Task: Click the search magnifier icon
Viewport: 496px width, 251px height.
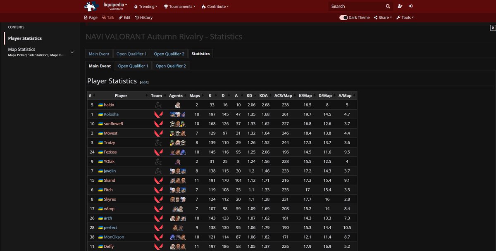Action: tap(388, 6)
